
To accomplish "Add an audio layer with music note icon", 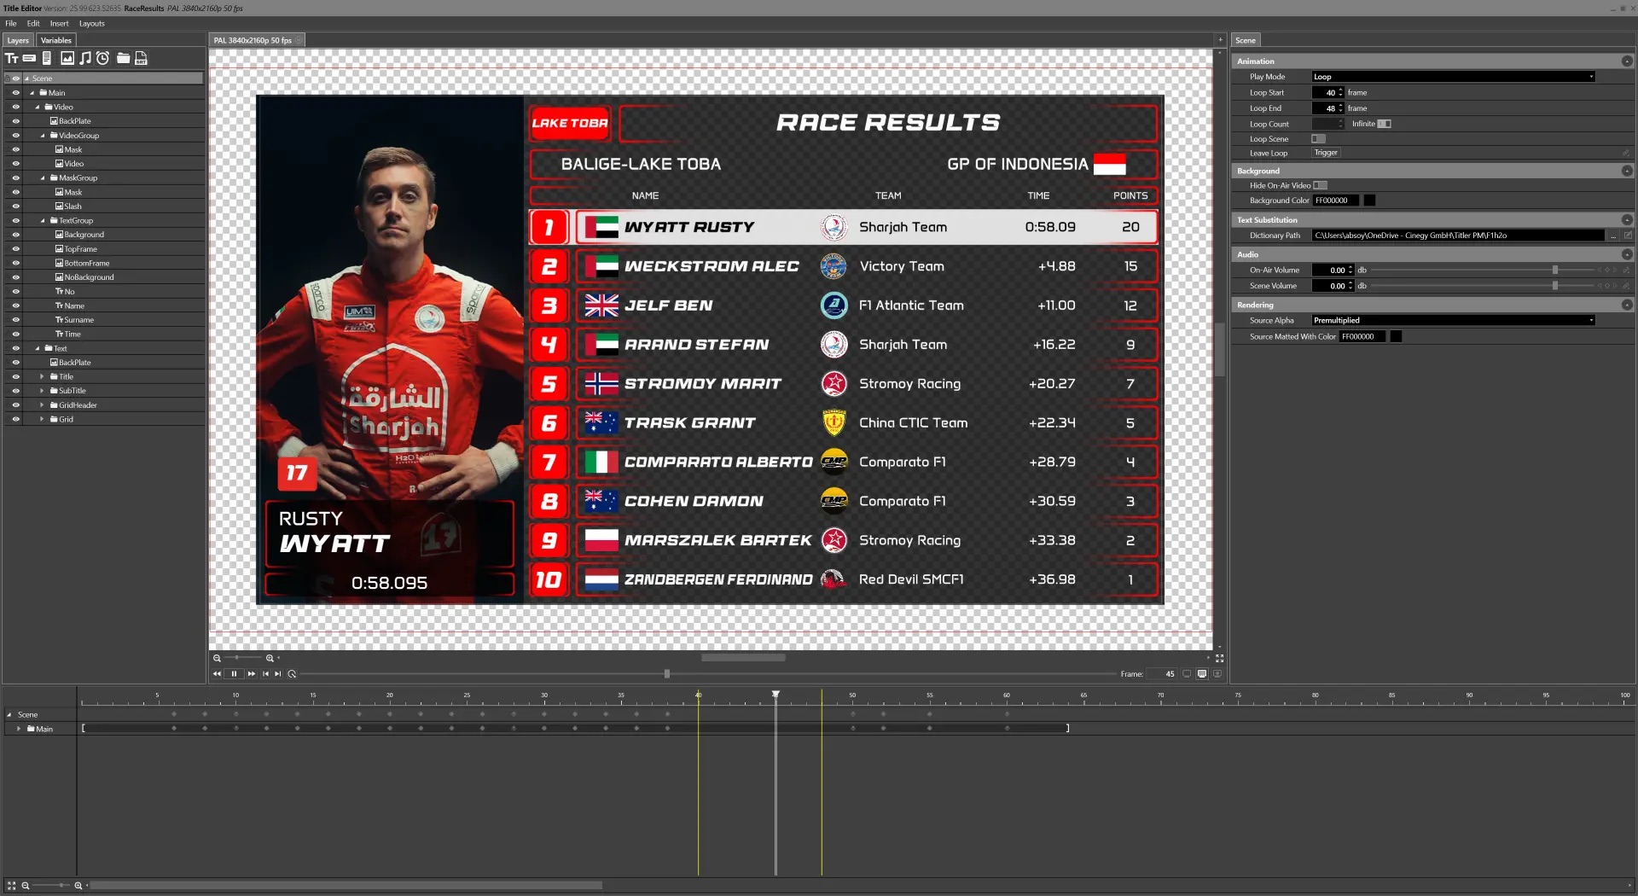I will pos(85,58).
